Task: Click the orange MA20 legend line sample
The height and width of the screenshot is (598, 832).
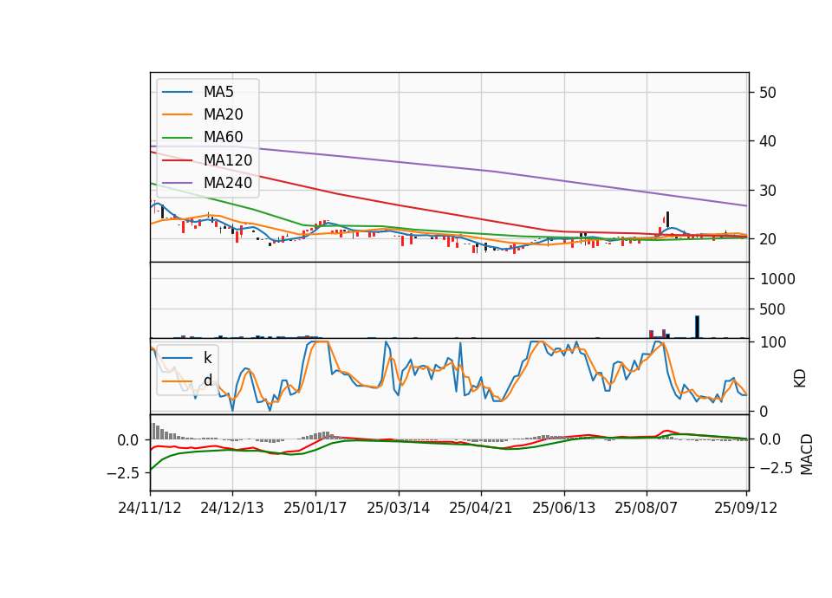Action: pyautogui.click(x=177, y=114)
